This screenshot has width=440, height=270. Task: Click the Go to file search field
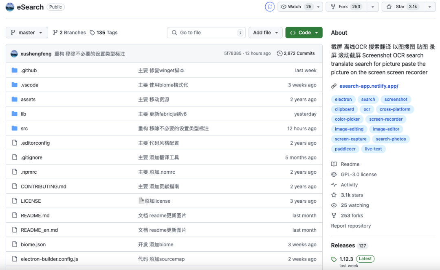(206, 33)
